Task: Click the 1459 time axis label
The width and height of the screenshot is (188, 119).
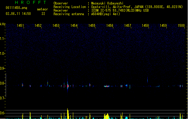Action: point(163,26)
